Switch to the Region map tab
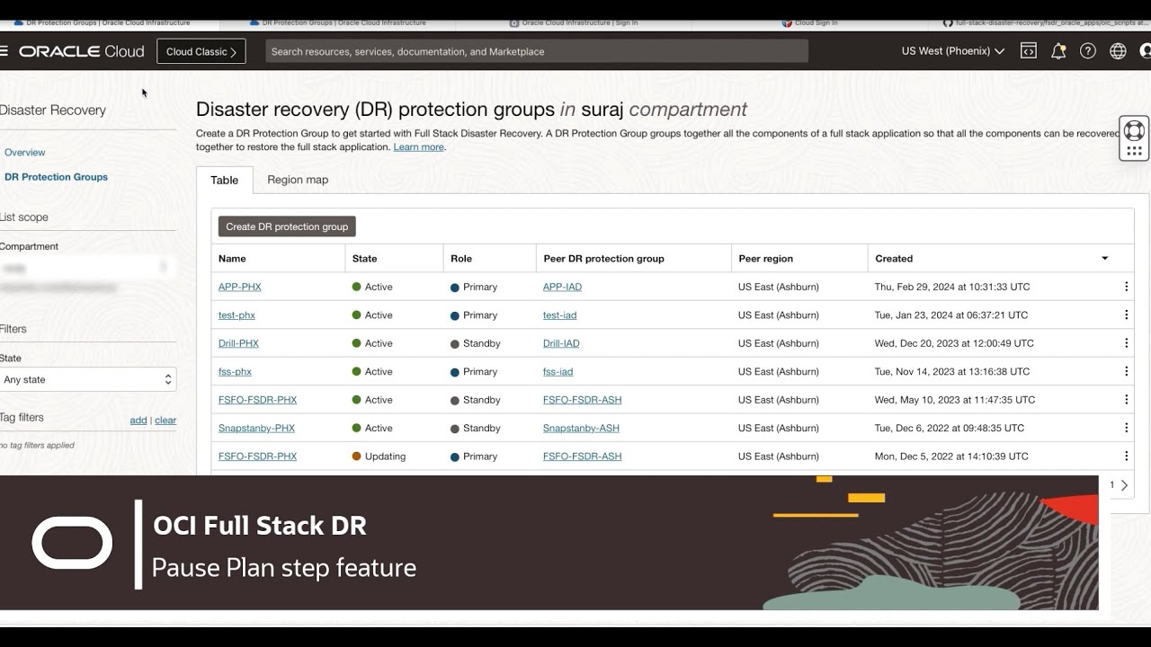The image size is (1151, 647). [x=298, y=180]
